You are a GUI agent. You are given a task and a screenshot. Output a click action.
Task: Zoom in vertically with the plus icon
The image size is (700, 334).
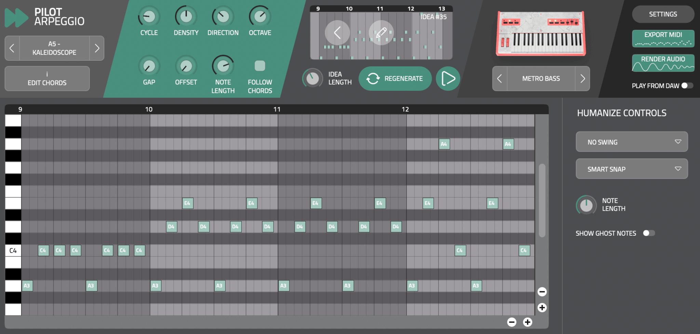(x=542, y=307)
